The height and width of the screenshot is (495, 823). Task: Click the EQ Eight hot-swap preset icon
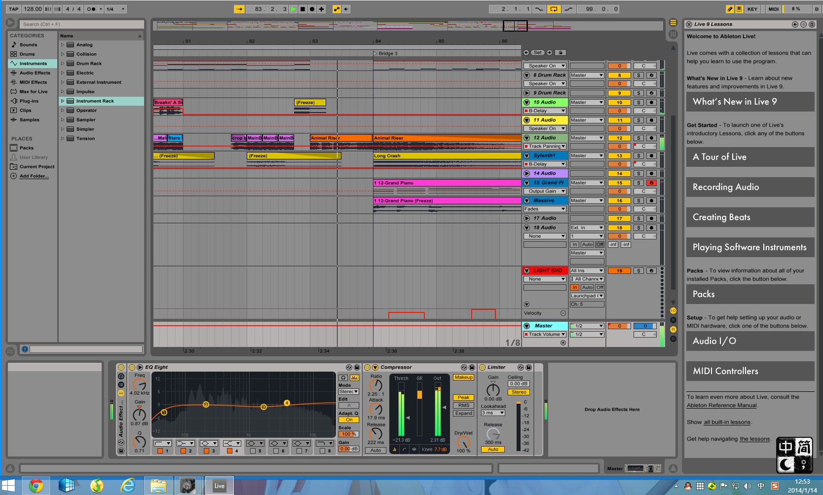point(349,367)
